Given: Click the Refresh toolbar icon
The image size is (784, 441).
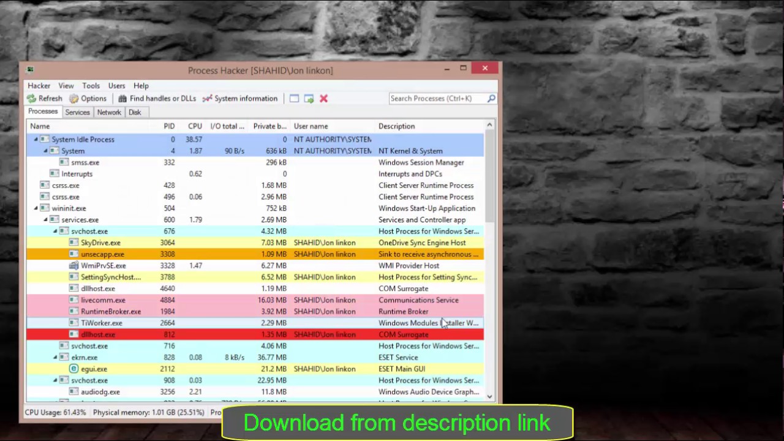Looking at the screenshot, I should click(x=31, y=99).
